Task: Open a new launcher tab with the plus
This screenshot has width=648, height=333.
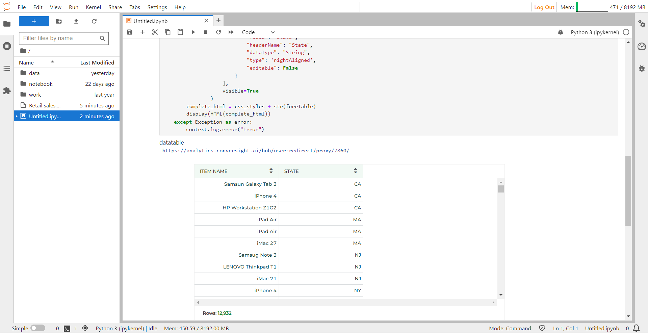Action: (x=218, y=21)
